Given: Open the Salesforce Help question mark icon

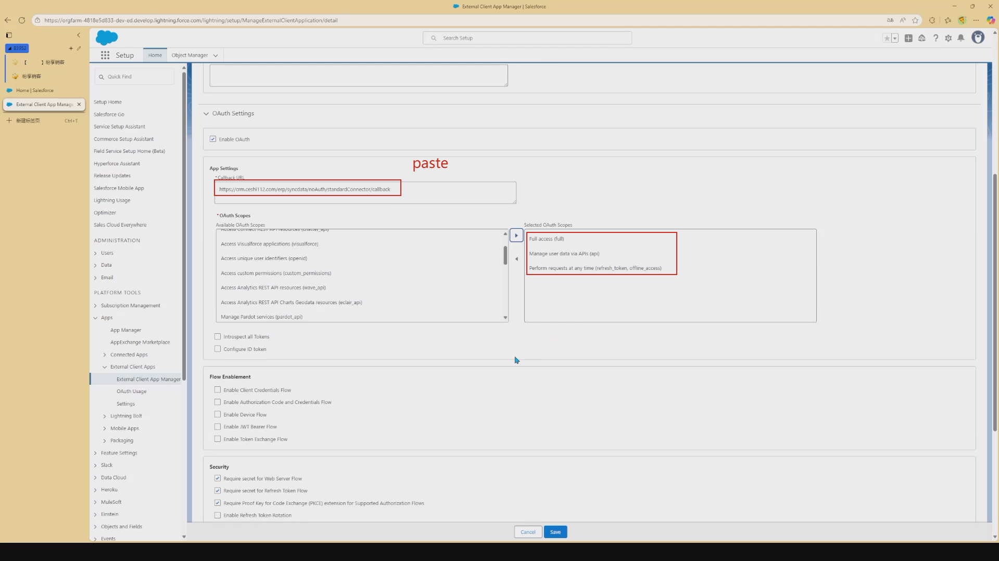Looking at the screenshot, I should pyautogui.click(x=935, y=38).
